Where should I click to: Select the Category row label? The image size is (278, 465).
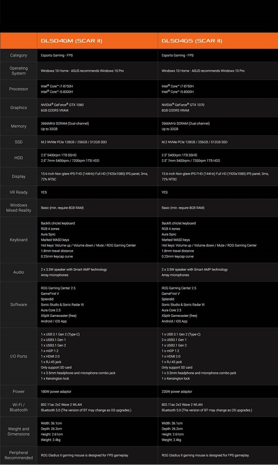tap(19, 55)
